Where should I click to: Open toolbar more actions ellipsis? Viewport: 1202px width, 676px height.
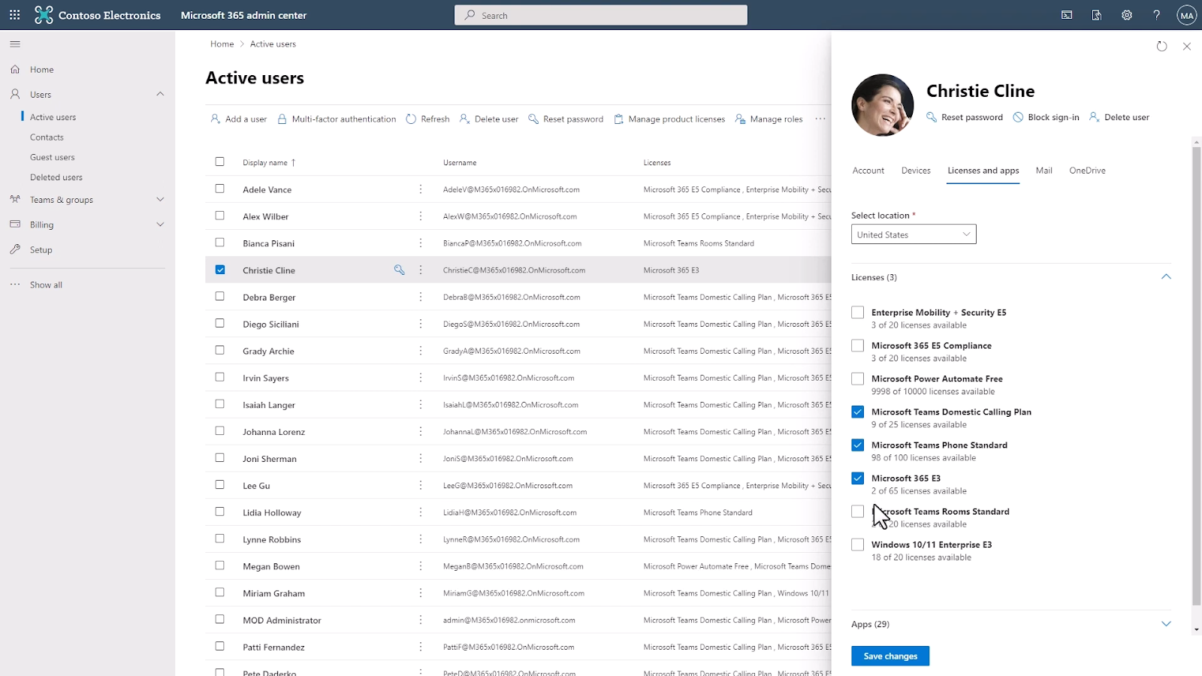point(820,119)
